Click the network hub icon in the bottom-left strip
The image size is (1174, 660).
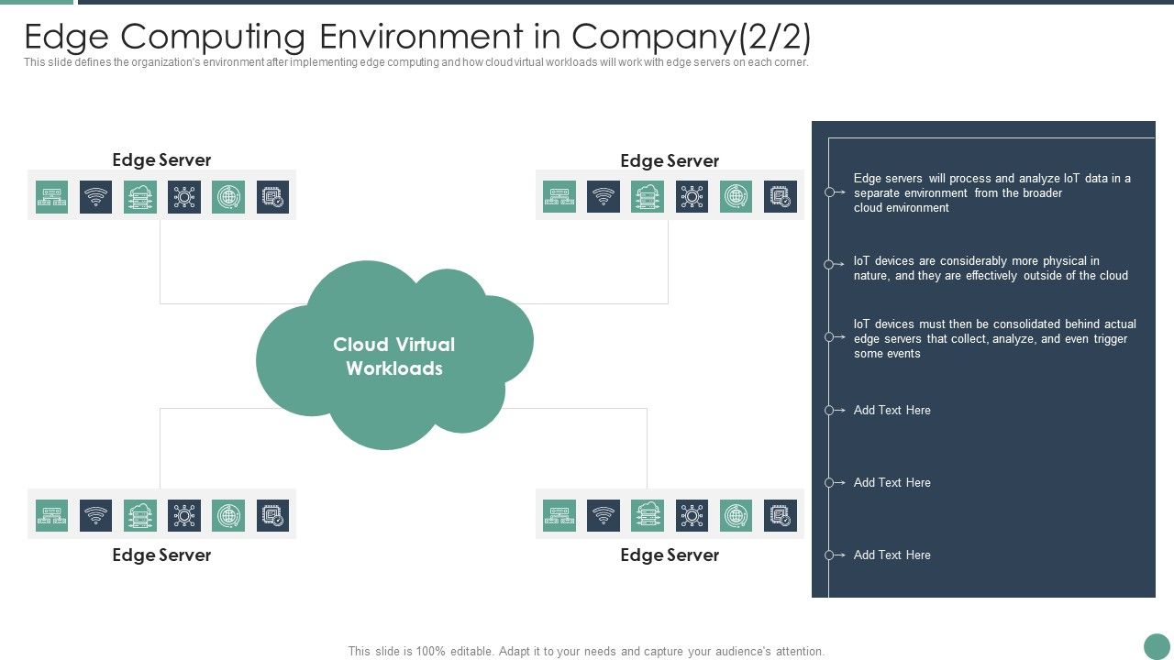[x=184, y=515]
